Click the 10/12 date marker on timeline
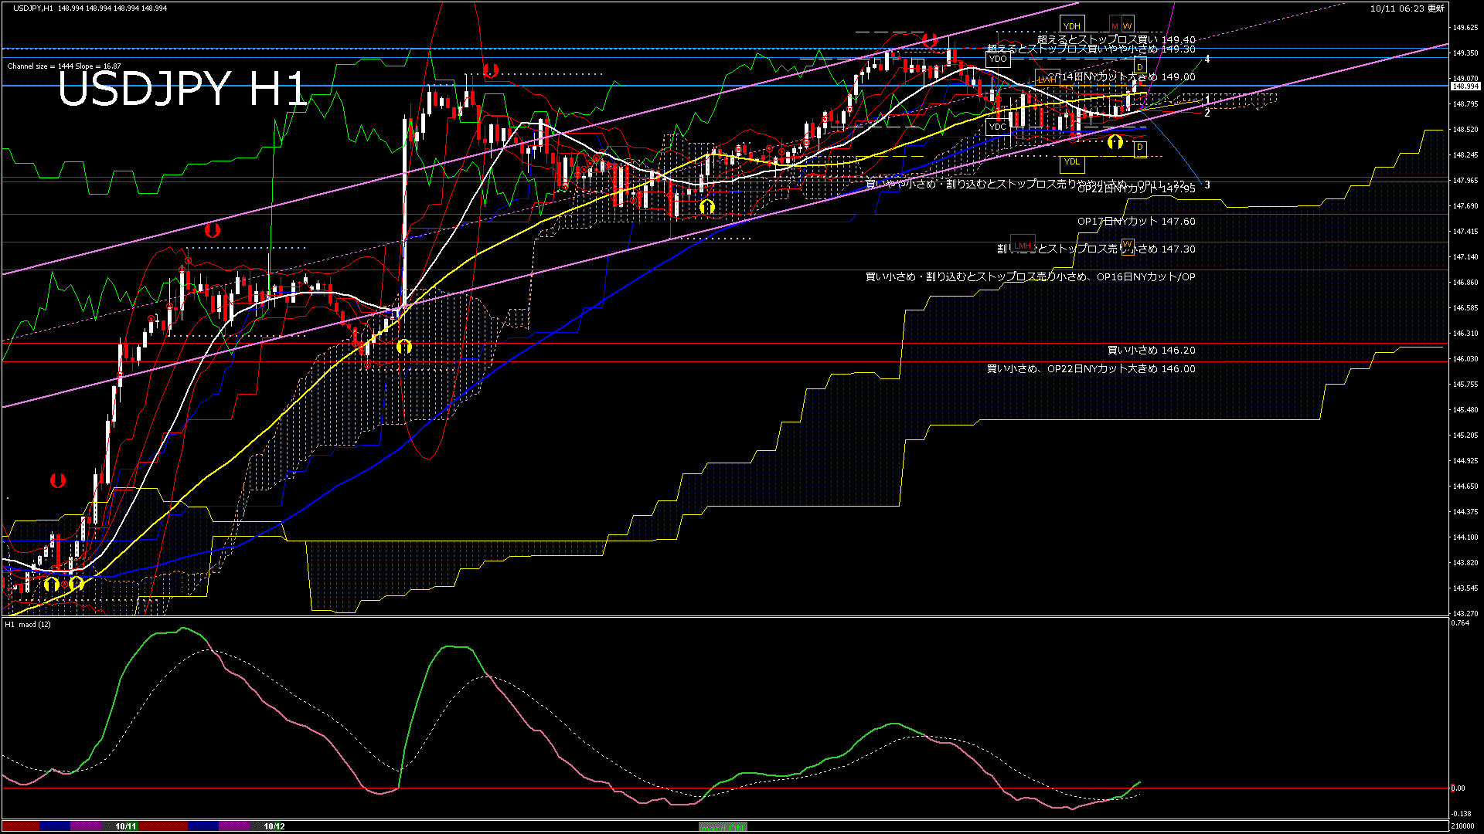This screenshot has height=834, width=1484. (x=274, y=826)
